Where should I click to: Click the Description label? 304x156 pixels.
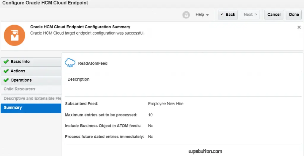pyautogui.click(x=78, y=79)
